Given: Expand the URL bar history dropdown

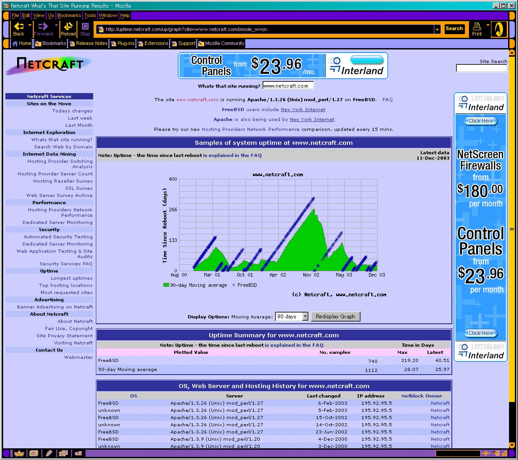Looking at the screenshot, I should [x=437, y=29].
